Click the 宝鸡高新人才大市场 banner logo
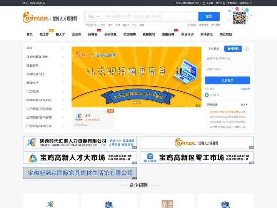277x208 pixels. (33, 158)
